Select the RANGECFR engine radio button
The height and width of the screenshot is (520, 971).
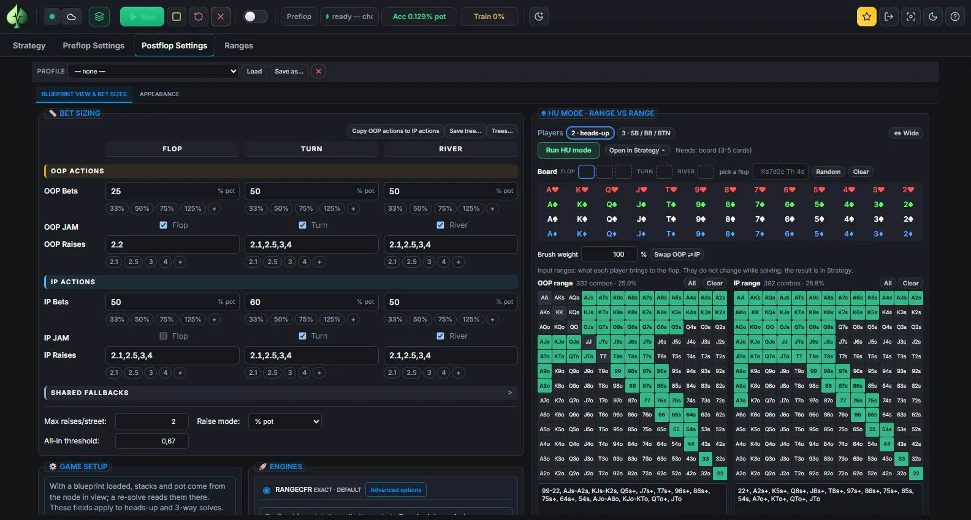point(267,490)
